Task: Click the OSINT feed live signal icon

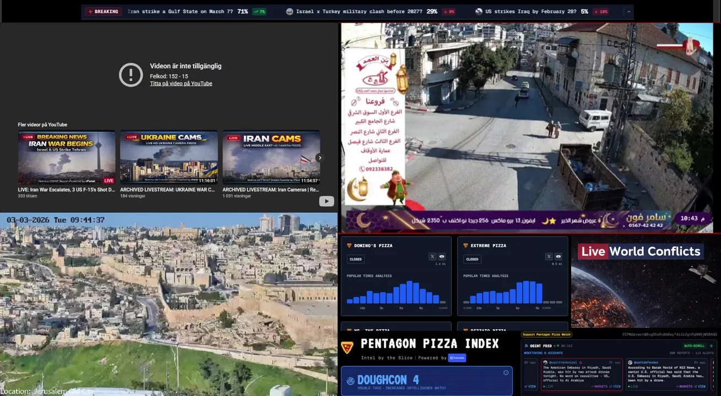Action: click(x=558, y=346)
